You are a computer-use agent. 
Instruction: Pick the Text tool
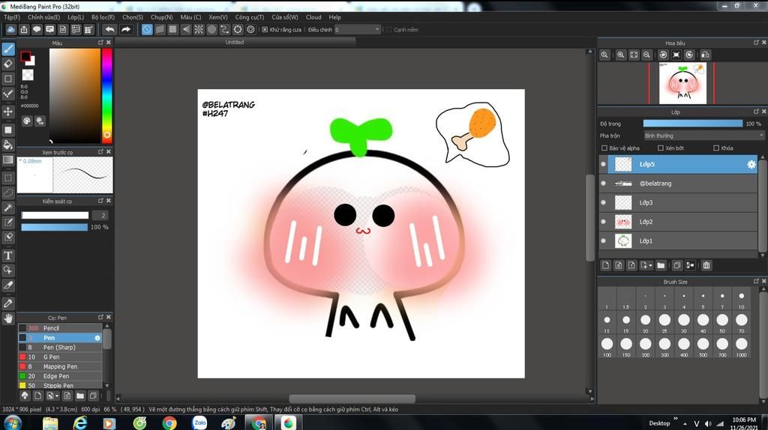pyautogui.click(x=8, y=255)
